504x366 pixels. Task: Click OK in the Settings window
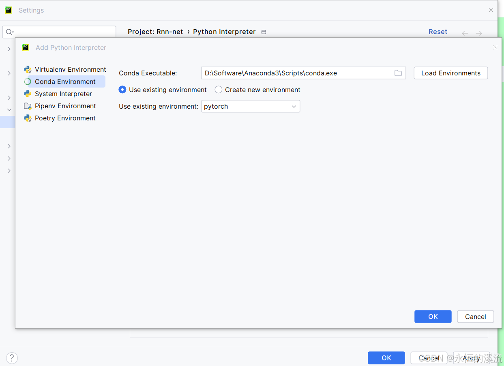386,358
